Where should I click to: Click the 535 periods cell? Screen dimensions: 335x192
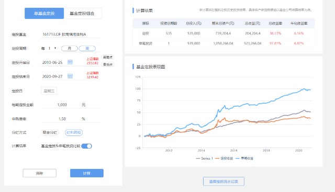click(x=169, y=33)
